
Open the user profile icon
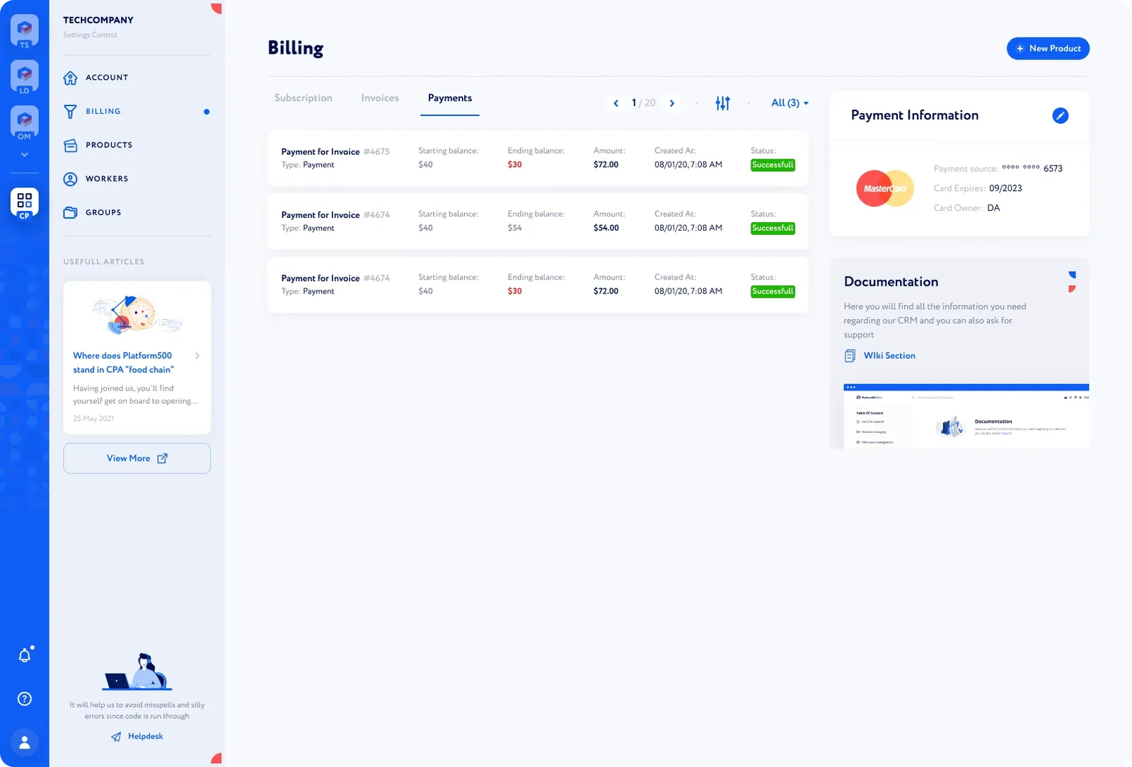pyautogui.click(x=25, y=742)
